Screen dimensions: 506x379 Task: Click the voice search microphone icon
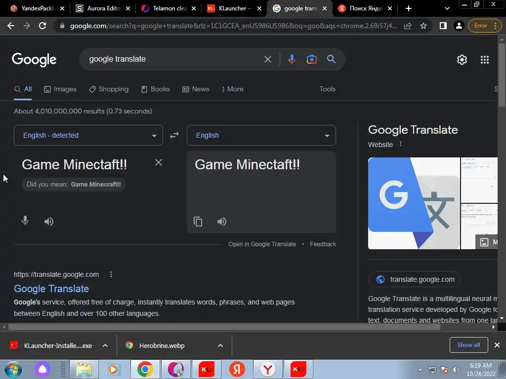pos(292,59)
